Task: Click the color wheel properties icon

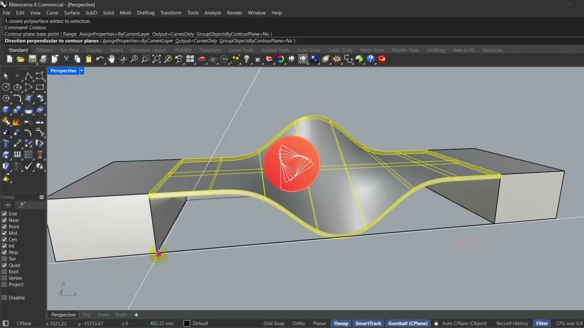Action: click(281, 59)
